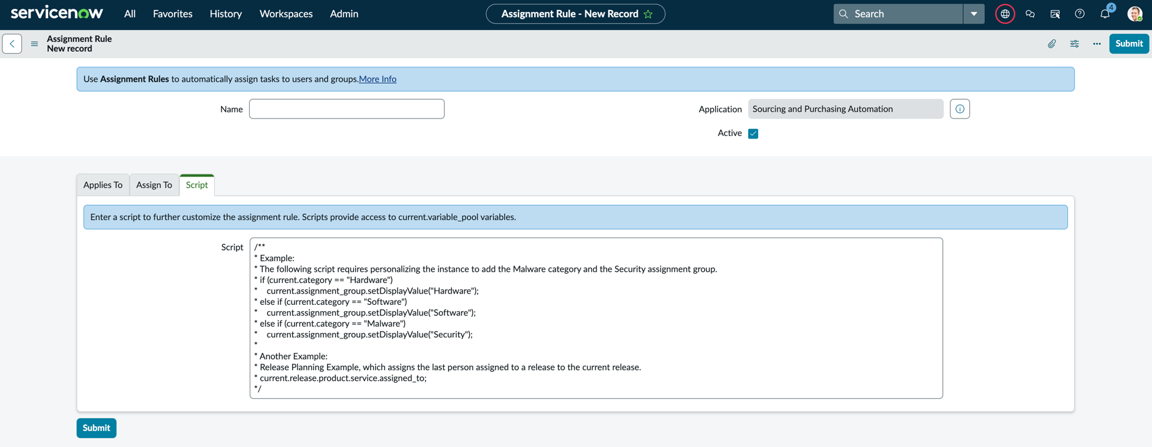Open the Application info icon

(960, 109)
